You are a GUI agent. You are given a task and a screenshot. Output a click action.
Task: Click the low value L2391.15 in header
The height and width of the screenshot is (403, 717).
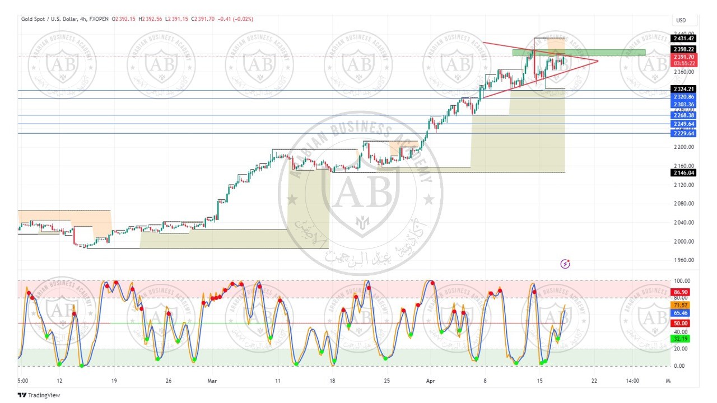tap(177, 19)
